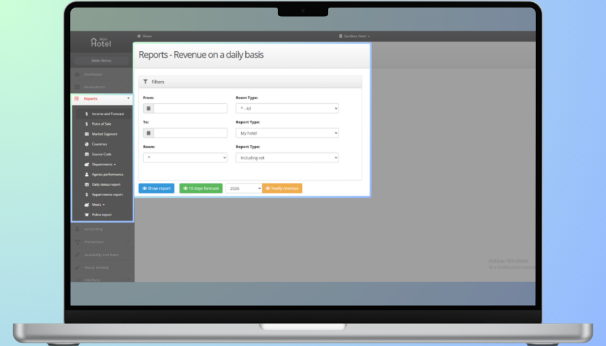This screenshot has width=606, height=346.
Task: Open Police report
Action: 102,215
